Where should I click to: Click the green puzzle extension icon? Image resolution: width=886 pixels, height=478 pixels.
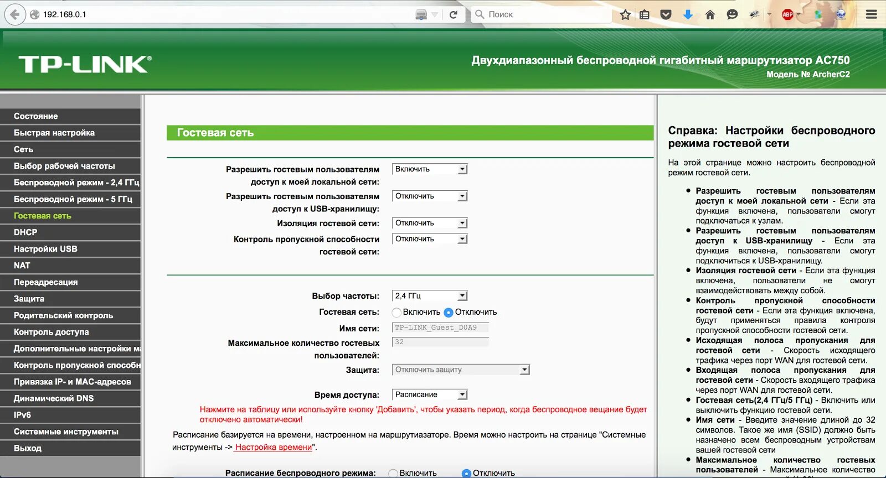[818, 15]
